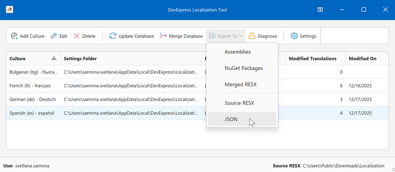Click the Spanish row settings folder path
395x172 pixels.
[131, 113]
